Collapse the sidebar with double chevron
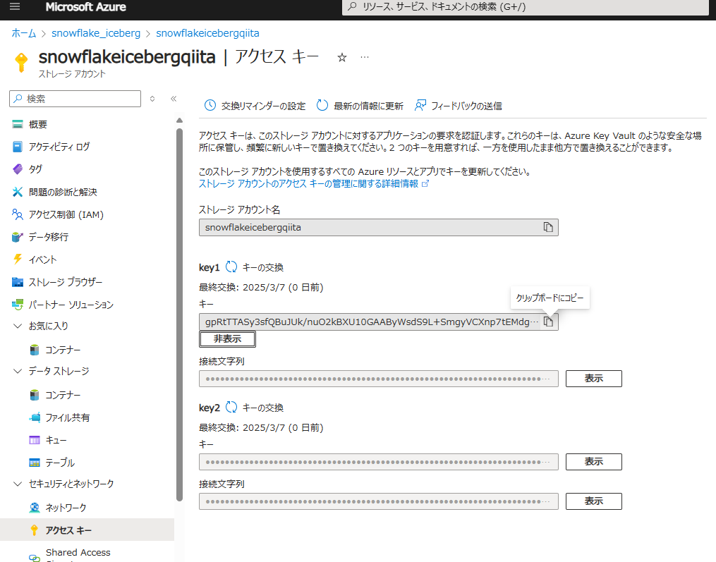This screenshot has height=562, width=716. click(174, 99)
